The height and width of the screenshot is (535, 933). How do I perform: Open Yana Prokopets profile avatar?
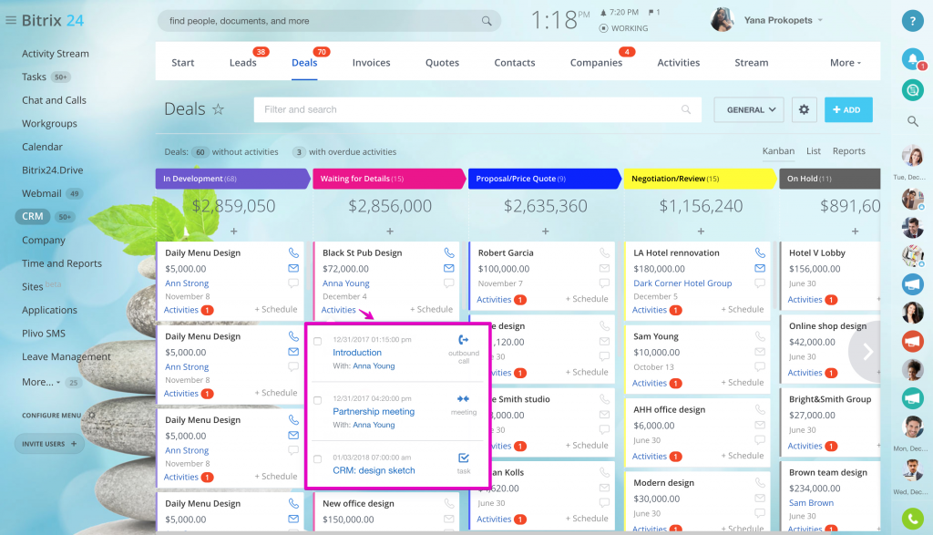pos(722,20)
